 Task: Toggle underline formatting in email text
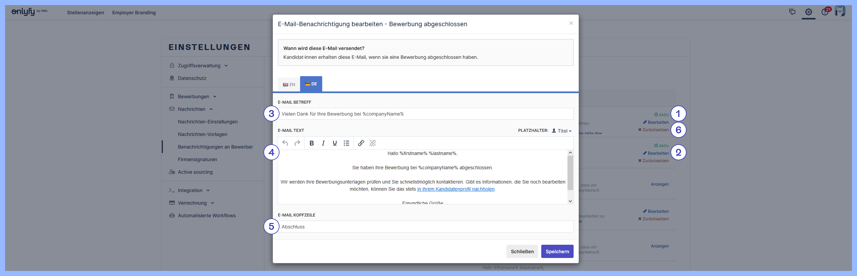(x=334, y=143)
